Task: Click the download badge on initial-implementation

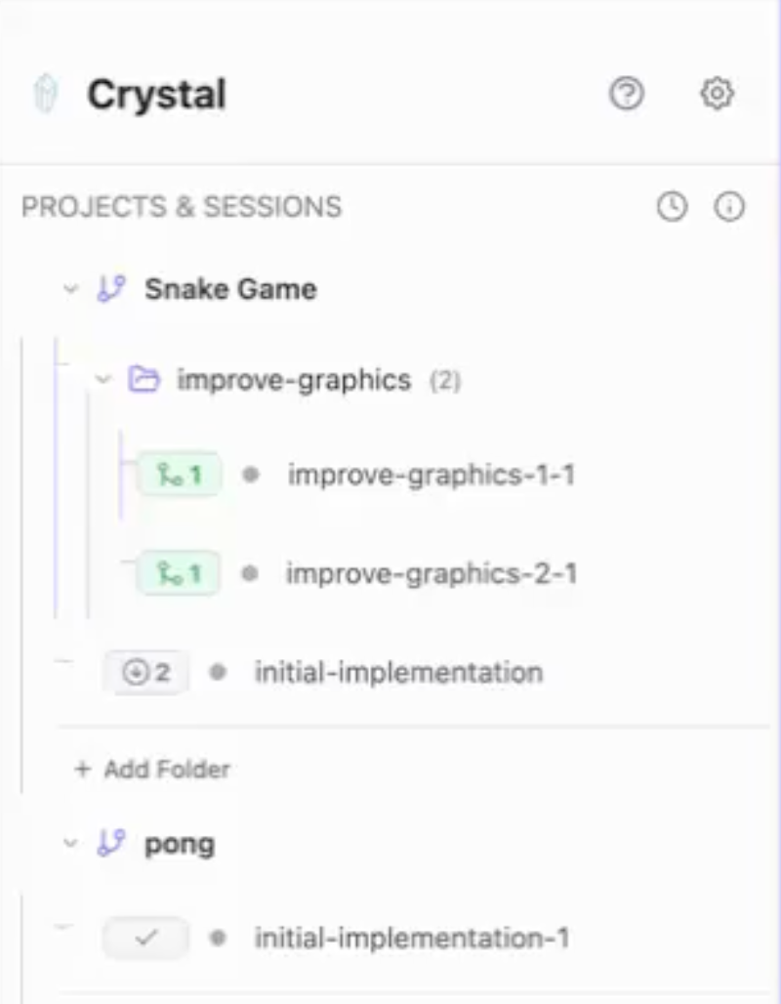Action: coord(146,673)
